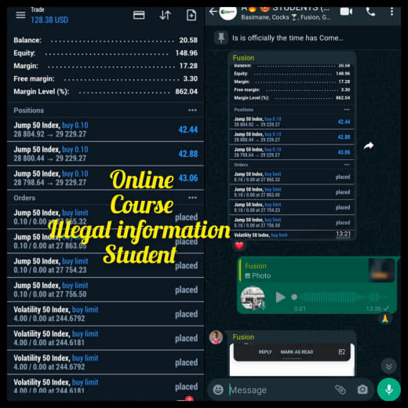This screenshot has width=408, height=408.
Task: Tap the sort arrows icon
Action: point(165,15)
